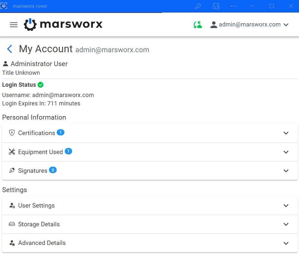
Task: Maximize the marsworx rover window
Action: [272, 6]
